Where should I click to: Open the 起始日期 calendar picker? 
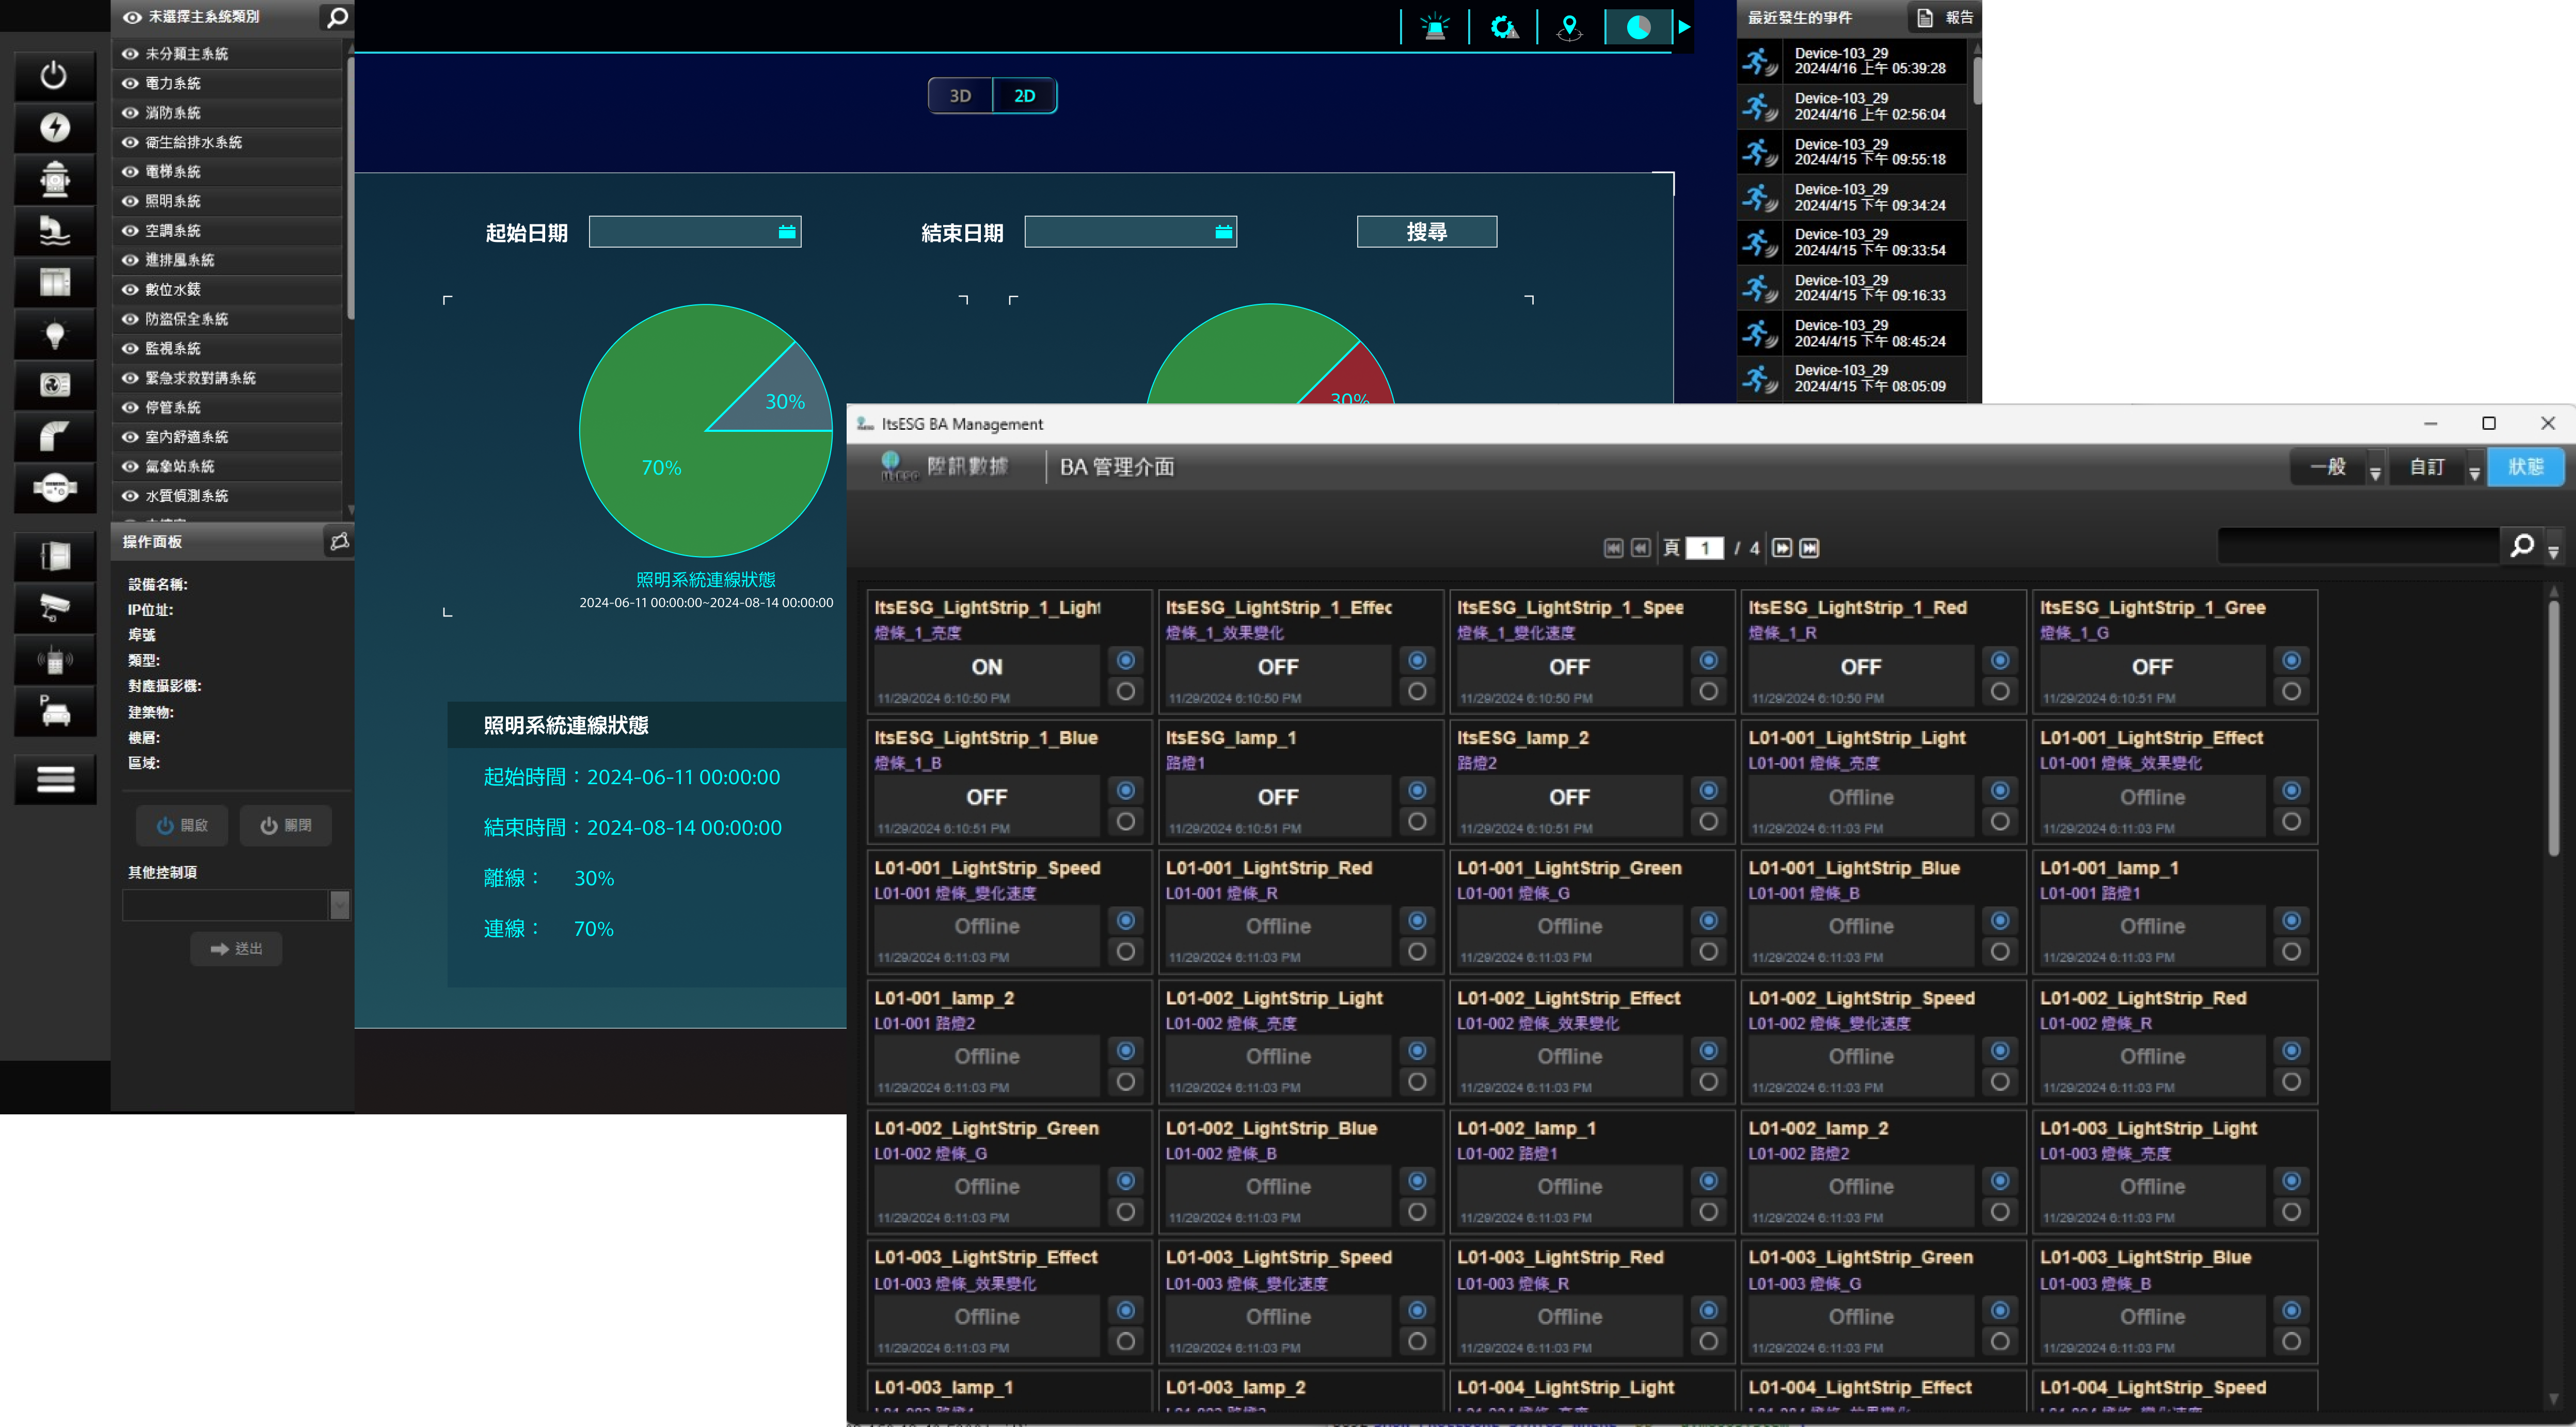click(x=787, y=232)
